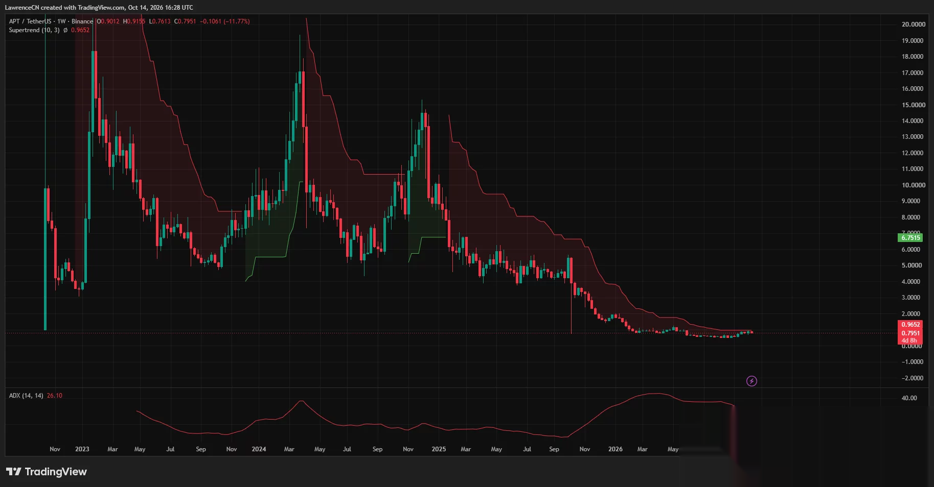Click the 5.0000 price scale label
Screen dimensions: 934x487
(x=912, y=265)
